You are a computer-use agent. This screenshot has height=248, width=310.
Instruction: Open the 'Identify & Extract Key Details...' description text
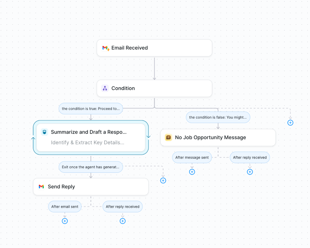point(88,143)
